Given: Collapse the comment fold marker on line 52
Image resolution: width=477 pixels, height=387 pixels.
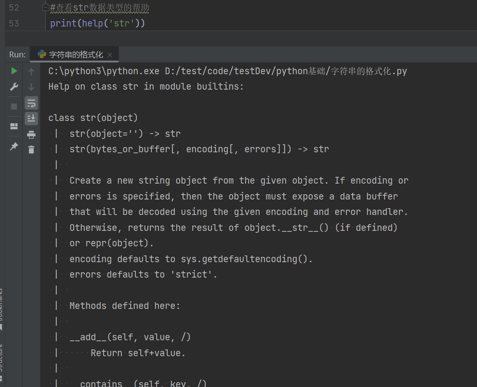Looking at the screenshot, I should [46, 8].
